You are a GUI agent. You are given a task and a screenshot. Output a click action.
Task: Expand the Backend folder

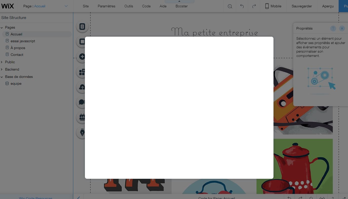tap(2, 69)
